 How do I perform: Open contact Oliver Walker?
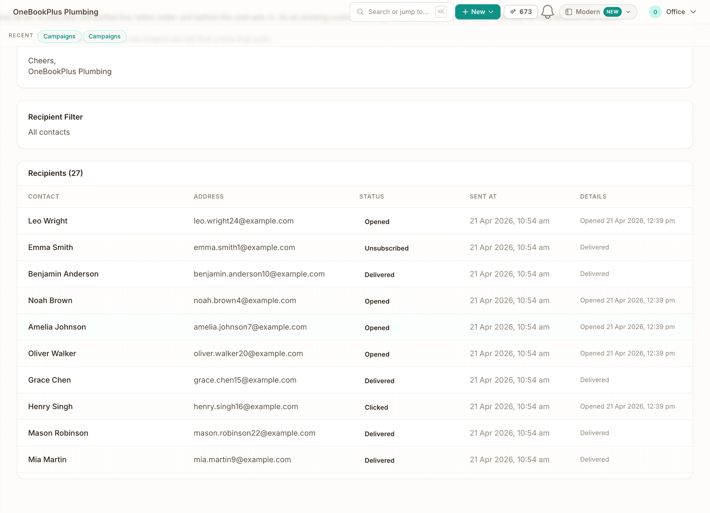pos(52,354)
